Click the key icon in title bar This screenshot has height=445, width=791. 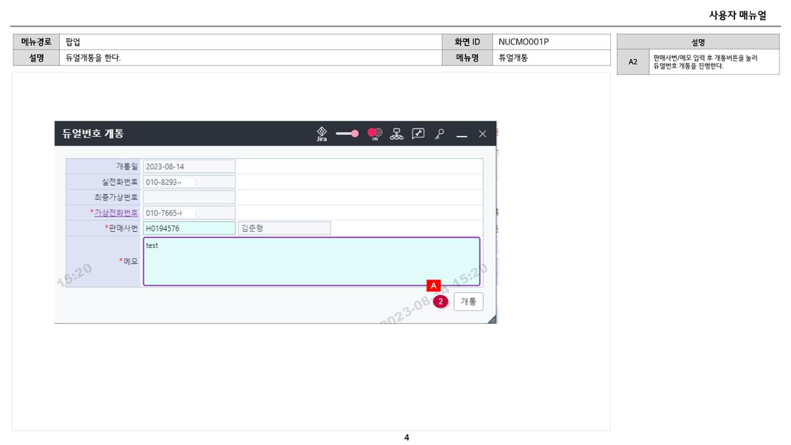point(439,134)
